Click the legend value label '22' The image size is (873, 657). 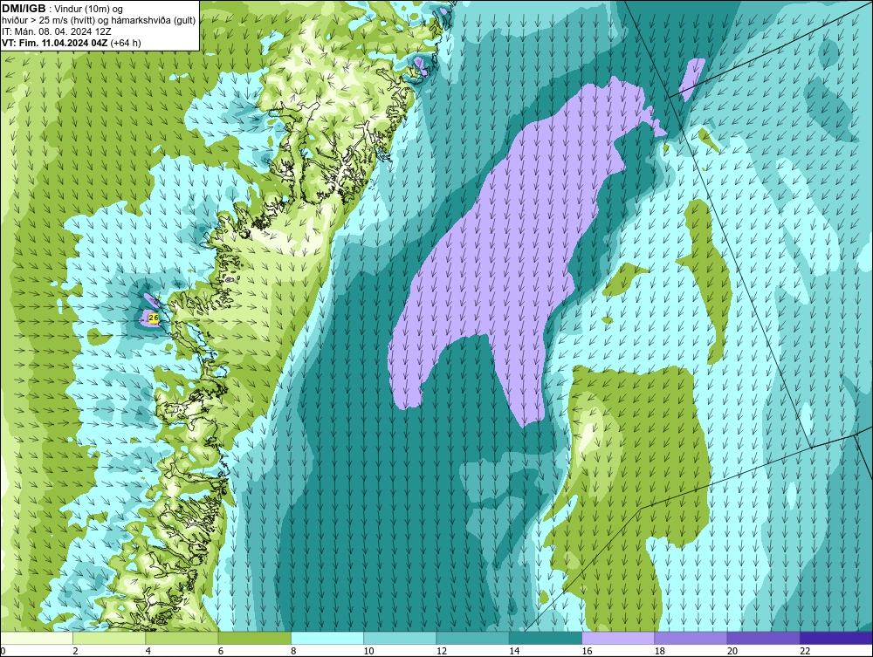point(805,651)
